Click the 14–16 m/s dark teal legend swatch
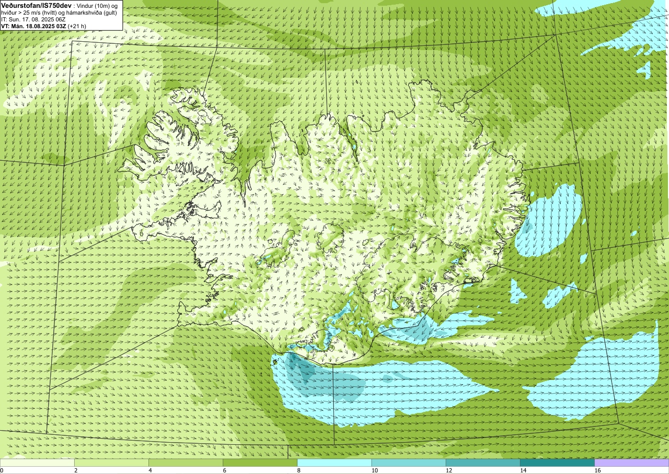Viewport: 669px width, 474px height. (x=557, y=463)
